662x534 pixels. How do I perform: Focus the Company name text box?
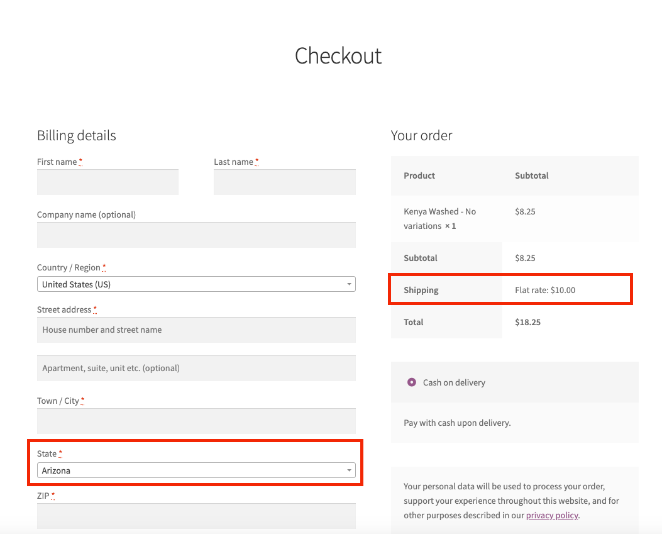click(196, 235)
